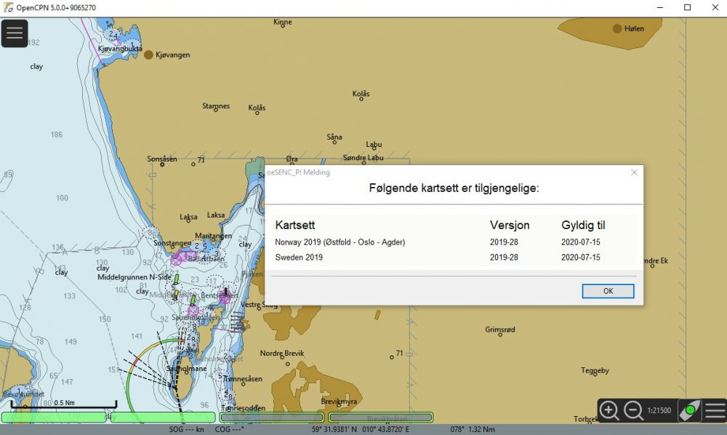Viewport: 727px width, 435px height.
Task: Click the heading 'Følgende kartsett er tilgjengelige:'
Action: click(454, 188)
